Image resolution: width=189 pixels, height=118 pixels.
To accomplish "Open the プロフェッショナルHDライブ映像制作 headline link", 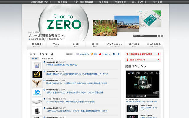I will 70,102.
